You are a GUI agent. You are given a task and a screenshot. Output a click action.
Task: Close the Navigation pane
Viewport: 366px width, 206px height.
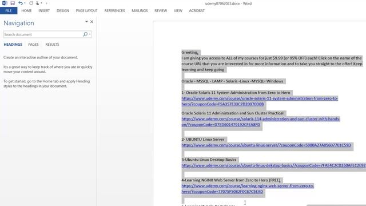pyautogui.click(x=91, y=22)
